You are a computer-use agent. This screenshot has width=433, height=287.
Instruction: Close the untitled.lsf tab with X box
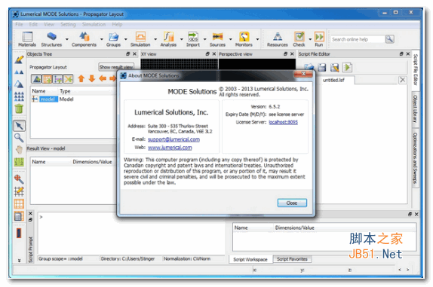(x=403, y=80)
